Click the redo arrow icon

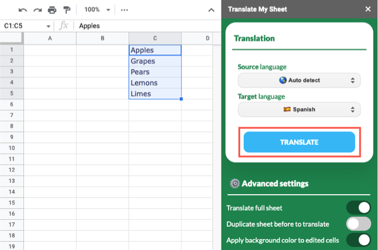click(37, 10)
